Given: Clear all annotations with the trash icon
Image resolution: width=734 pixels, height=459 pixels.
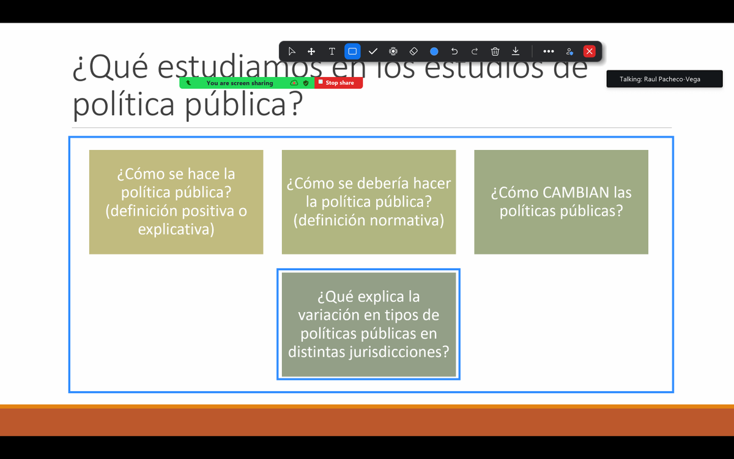Looking at the screenshot, I should tap(495, 51).
